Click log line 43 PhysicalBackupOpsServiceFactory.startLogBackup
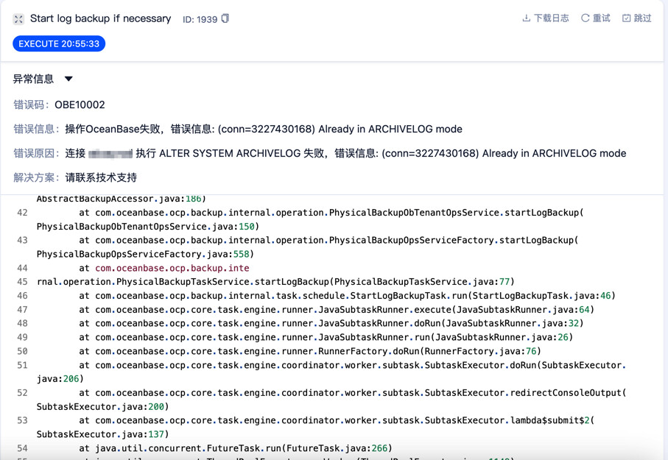The width and height of the screenshot is (668, 460). point(308,247)
